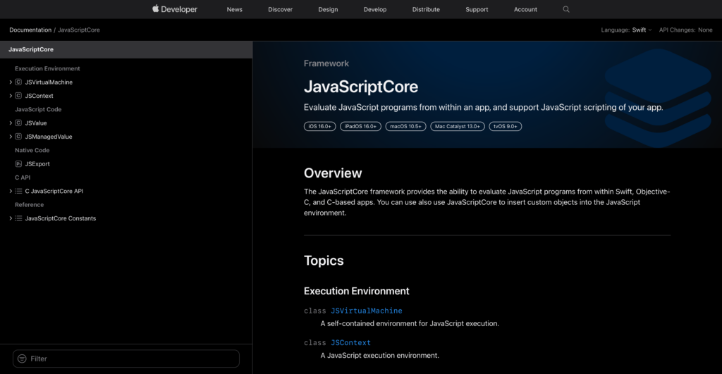This screenshot has height=374, width=722.
Task: Open the search magnifier icon
Action: click(566, 9)
